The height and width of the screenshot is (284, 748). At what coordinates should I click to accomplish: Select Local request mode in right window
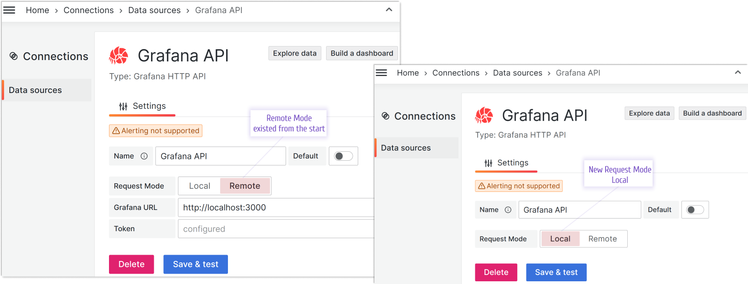560,239
